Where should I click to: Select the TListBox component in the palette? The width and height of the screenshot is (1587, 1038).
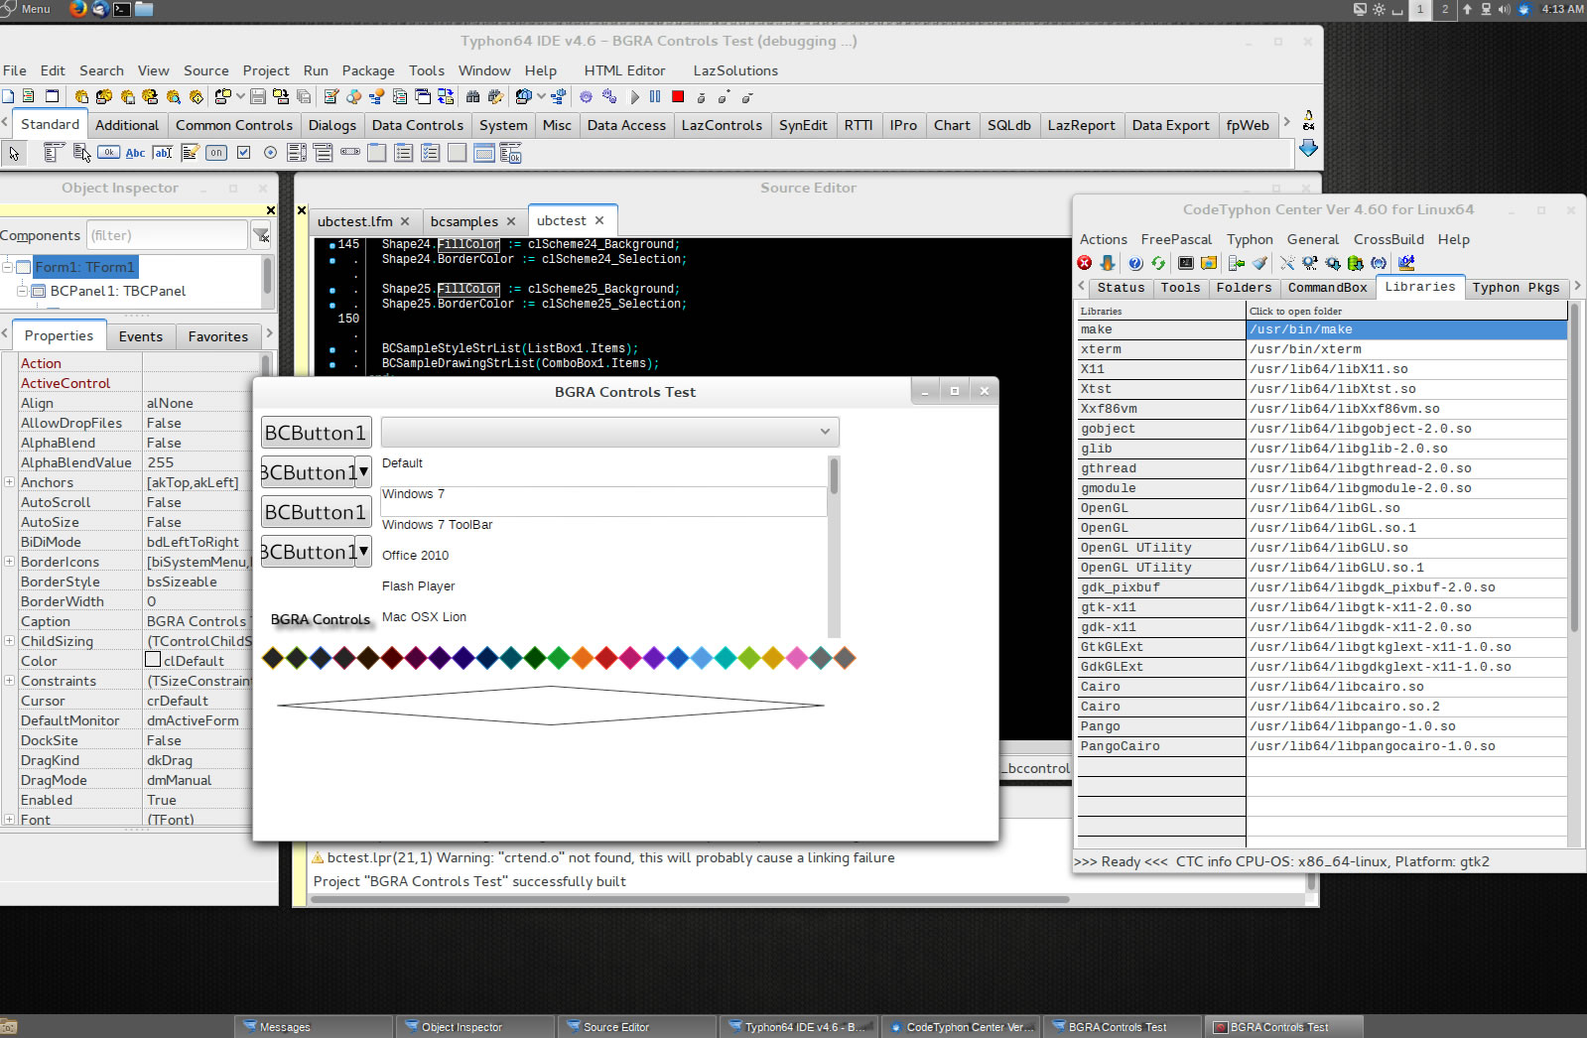pos(296,152)
